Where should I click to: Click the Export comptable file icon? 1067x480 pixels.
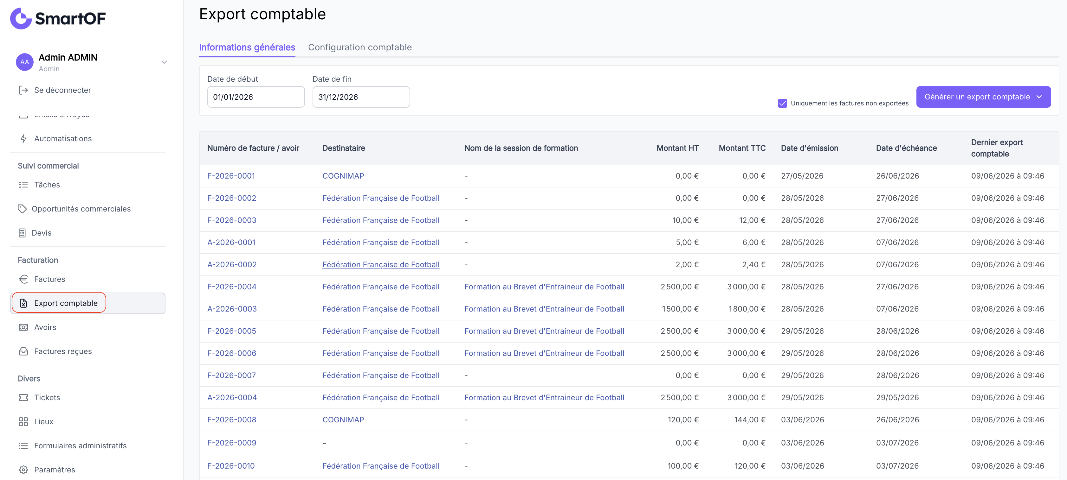23,303
